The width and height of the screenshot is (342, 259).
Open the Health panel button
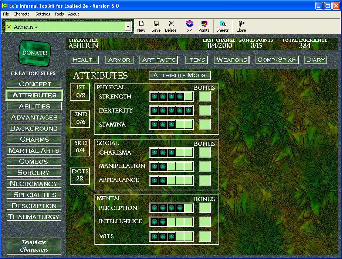[x=85, y=60]
